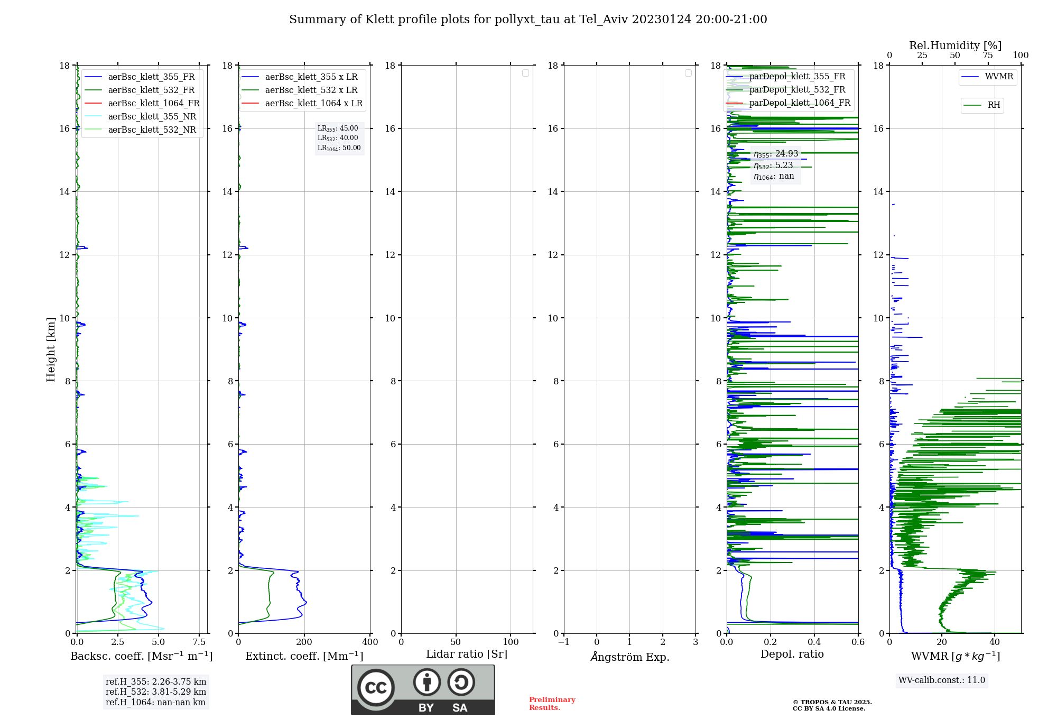Click the 75 tick on Rel.Humidity axis
This screenshot has width=1057, height=719.
click(988, 56)
